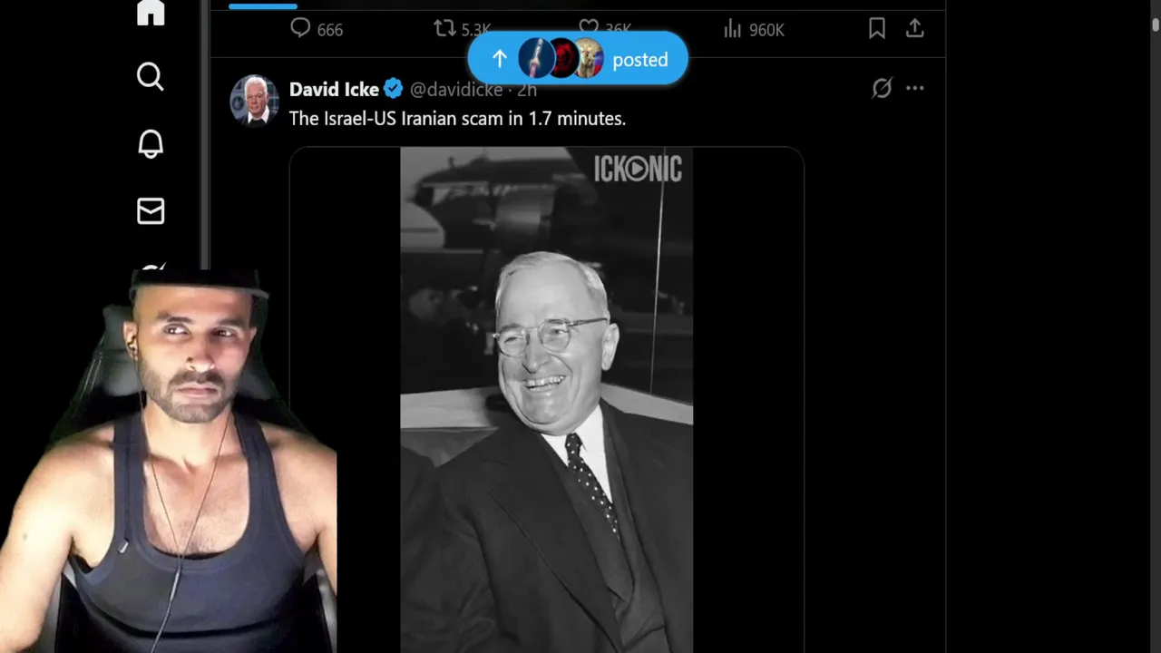Screen dimensions: 1161x653
Task: Open the @davidicke handle link
Action: [456, 89]
